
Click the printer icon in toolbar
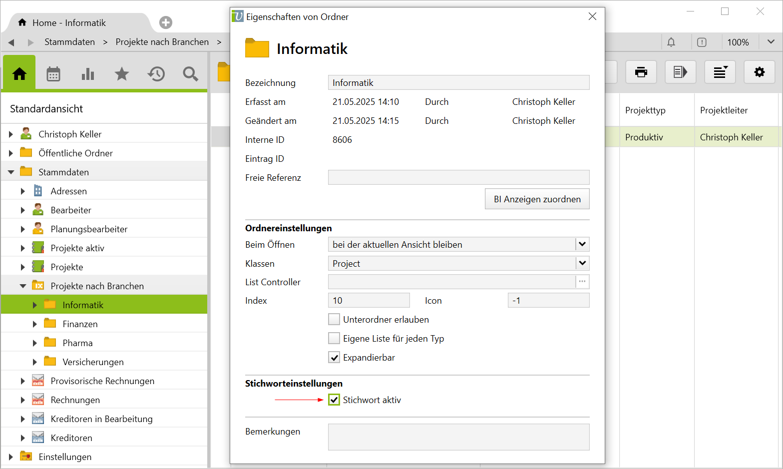point(641,72)
